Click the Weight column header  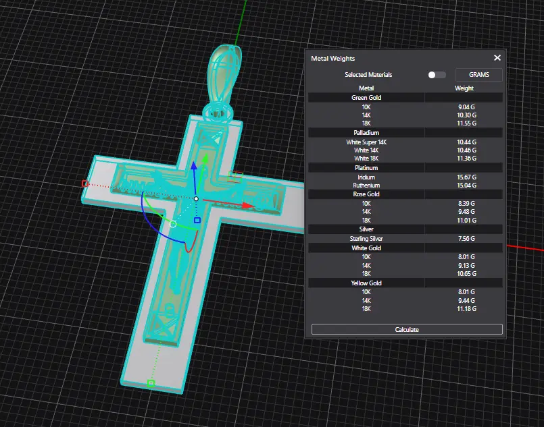tap(464, 88)
